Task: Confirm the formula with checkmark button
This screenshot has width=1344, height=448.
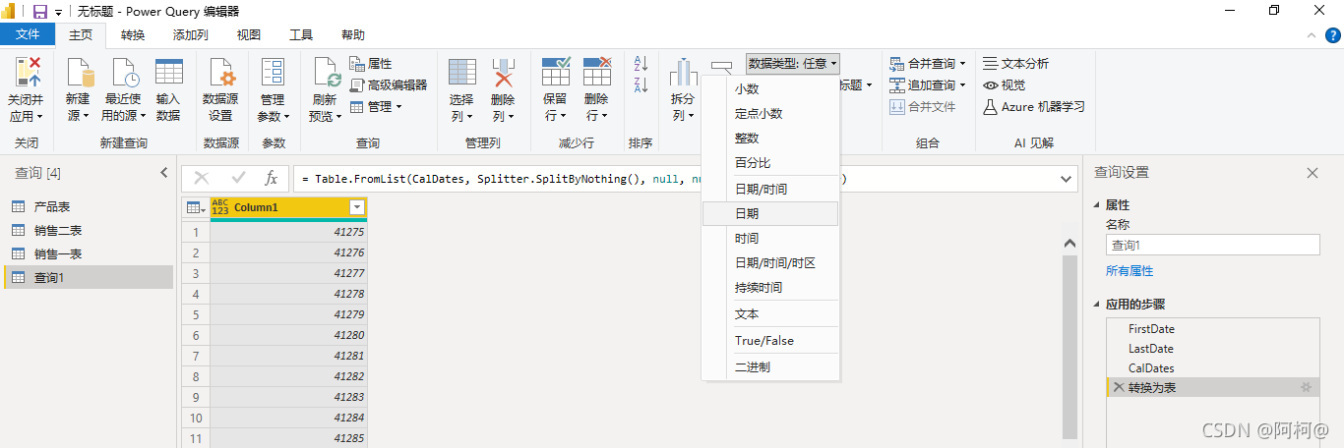Action: click(237, 179)
